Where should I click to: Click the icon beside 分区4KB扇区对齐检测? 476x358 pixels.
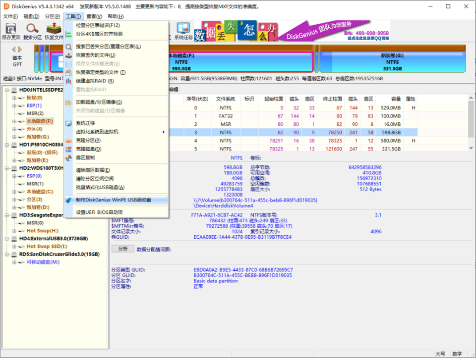pos(69,34)
